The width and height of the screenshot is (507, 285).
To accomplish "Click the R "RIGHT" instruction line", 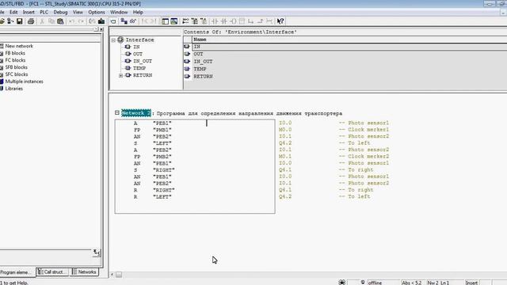I will [x=154, y=190].
